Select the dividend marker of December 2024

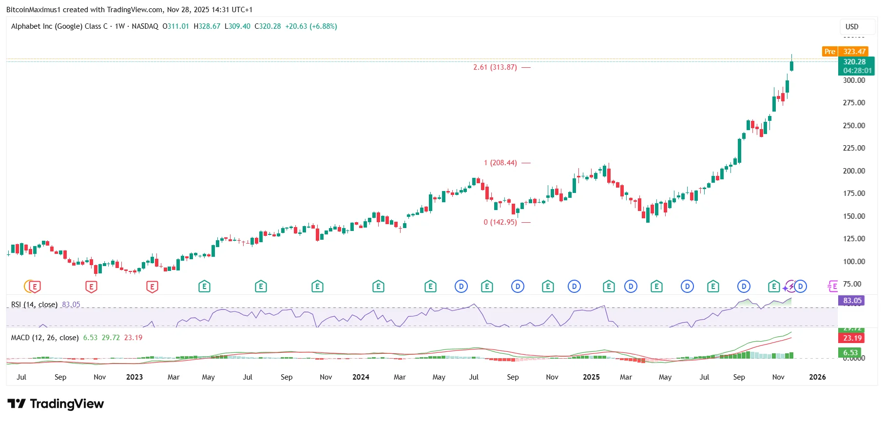click(574, 287)
